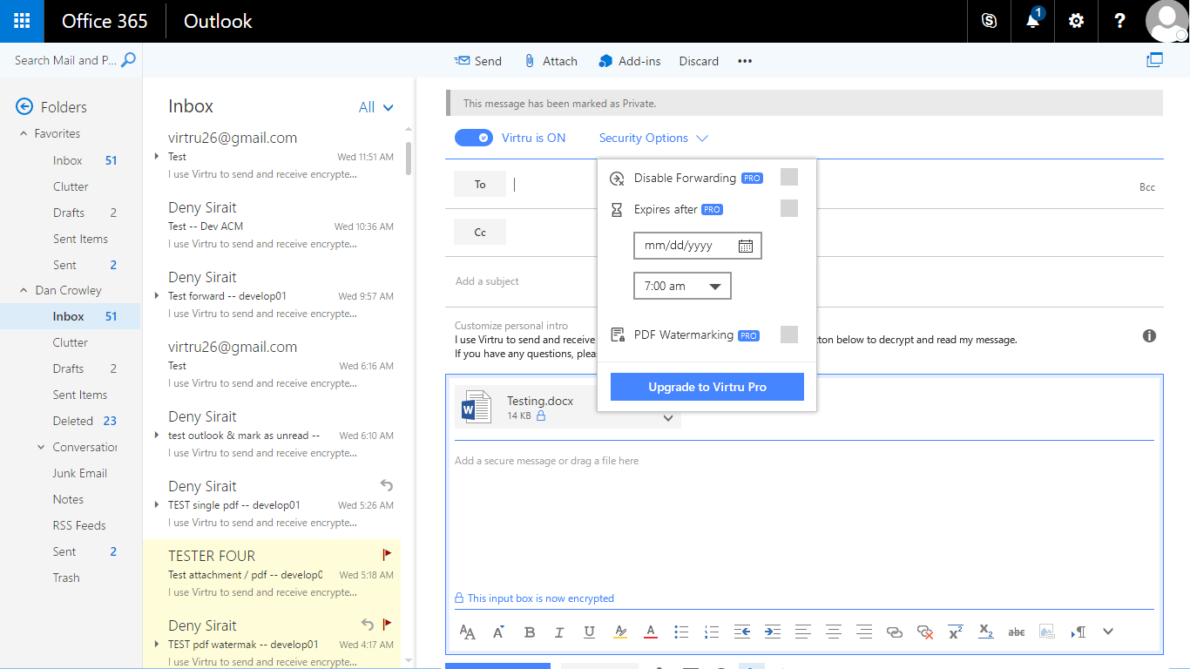This screenshot has width=1190, height=669.
Task: Align the text right
Action: [864, 632]
